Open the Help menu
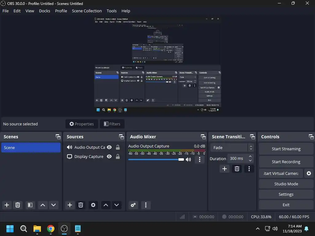The image size is (315, 236). (x=126, y=11)
